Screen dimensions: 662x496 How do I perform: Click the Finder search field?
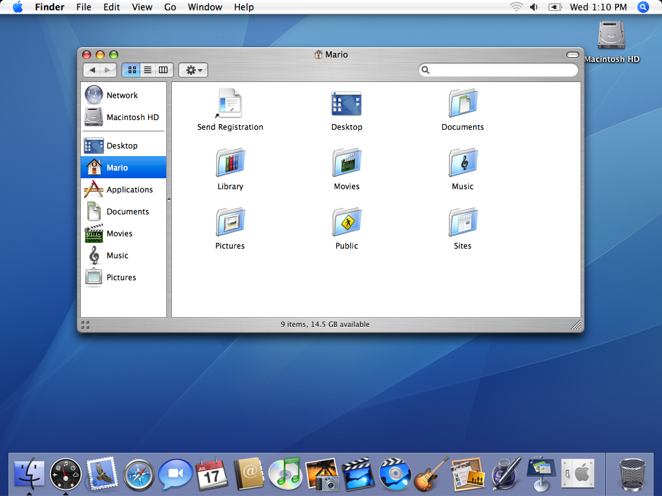point(498,70)
